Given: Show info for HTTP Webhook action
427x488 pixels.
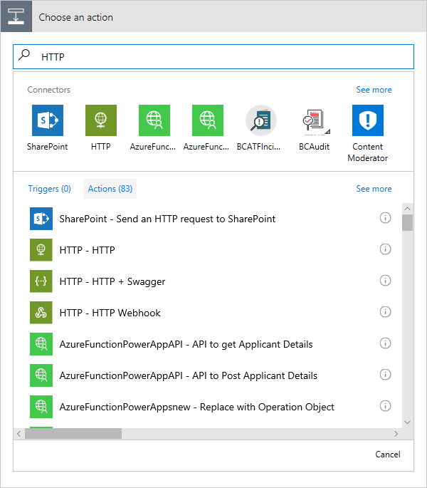Looking at the screenshot, I should pos(385,311).
